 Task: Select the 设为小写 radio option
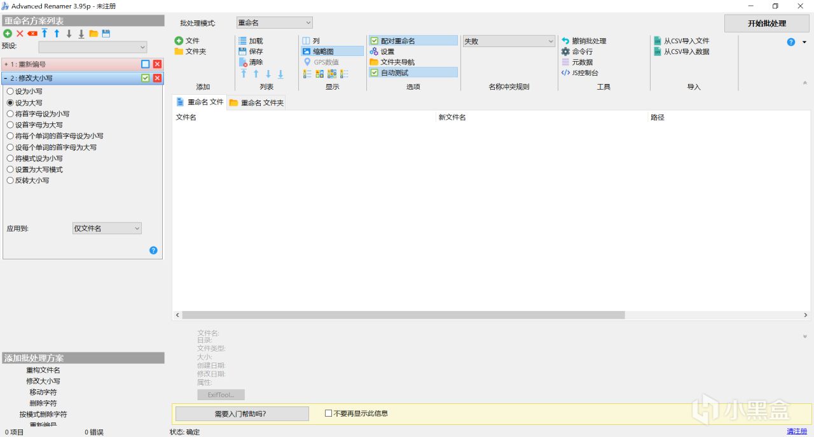pyautogui.click(x=25, y=92)
